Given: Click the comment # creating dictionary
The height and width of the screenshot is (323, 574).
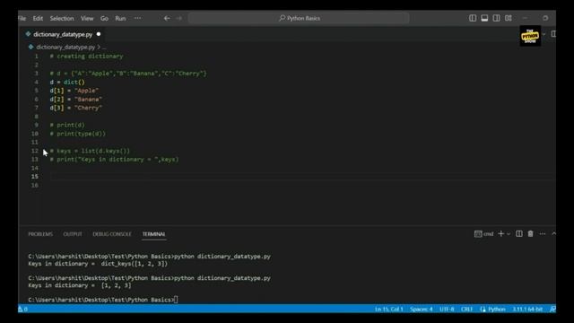Looking at the screenshot, I should [x=86, y=57].
